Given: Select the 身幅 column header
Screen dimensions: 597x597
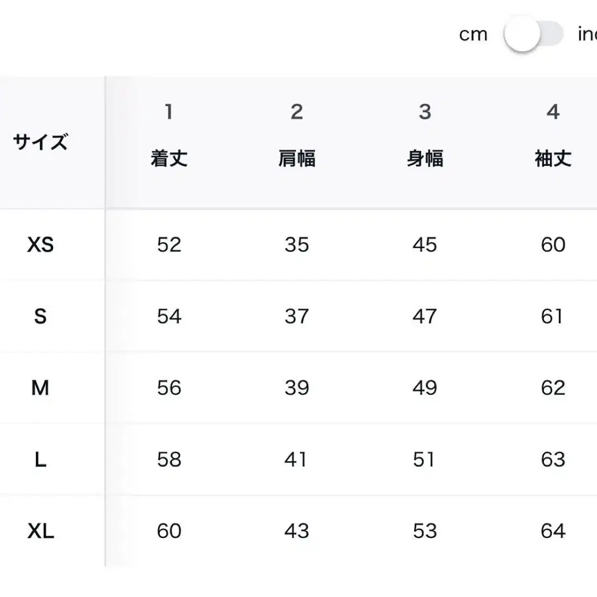Looking at the screenshot, I should tap(425, 158).
